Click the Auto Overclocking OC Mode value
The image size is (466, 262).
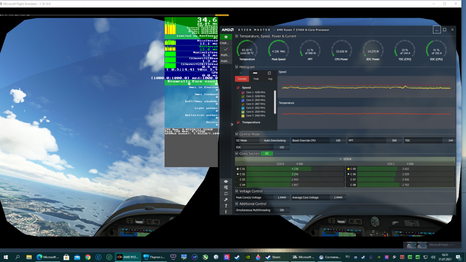(274, 141)
